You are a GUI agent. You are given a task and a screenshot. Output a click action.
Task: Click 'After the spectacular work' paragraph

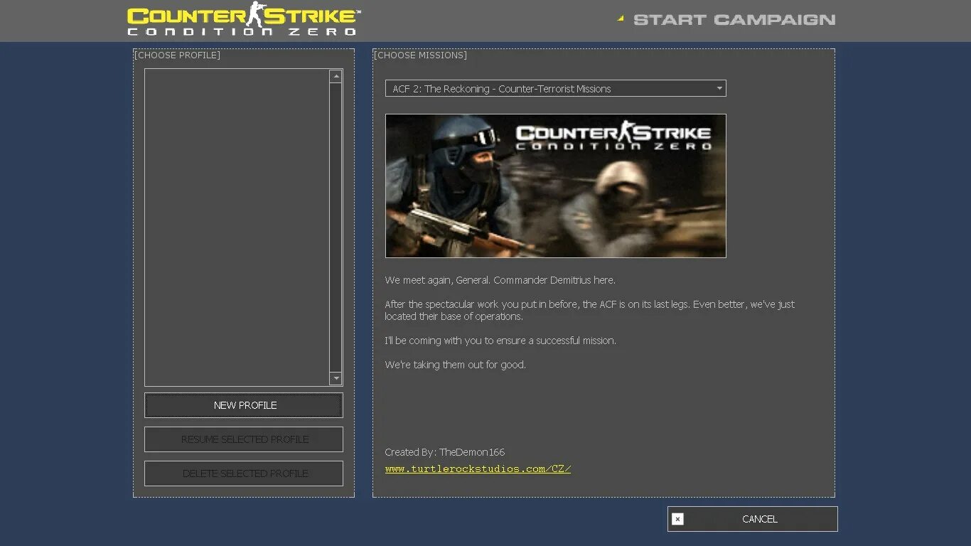pyautogui.click(x=590, y=310)
